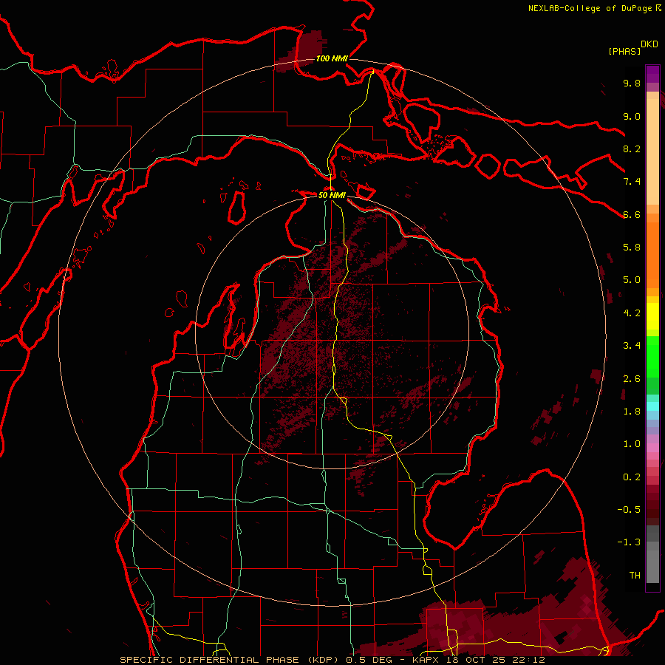Screen dimensions: 665x665
Task: Click the 50 NMI range ring label
Action: [x=332, y=195]
